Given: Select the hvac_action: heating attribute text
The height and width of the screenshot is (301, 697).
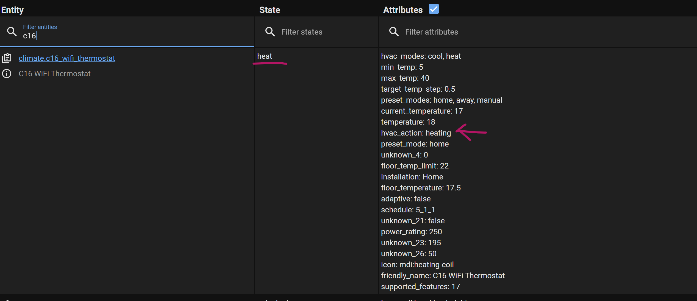Looking at the screenshot, I should 416,133.
